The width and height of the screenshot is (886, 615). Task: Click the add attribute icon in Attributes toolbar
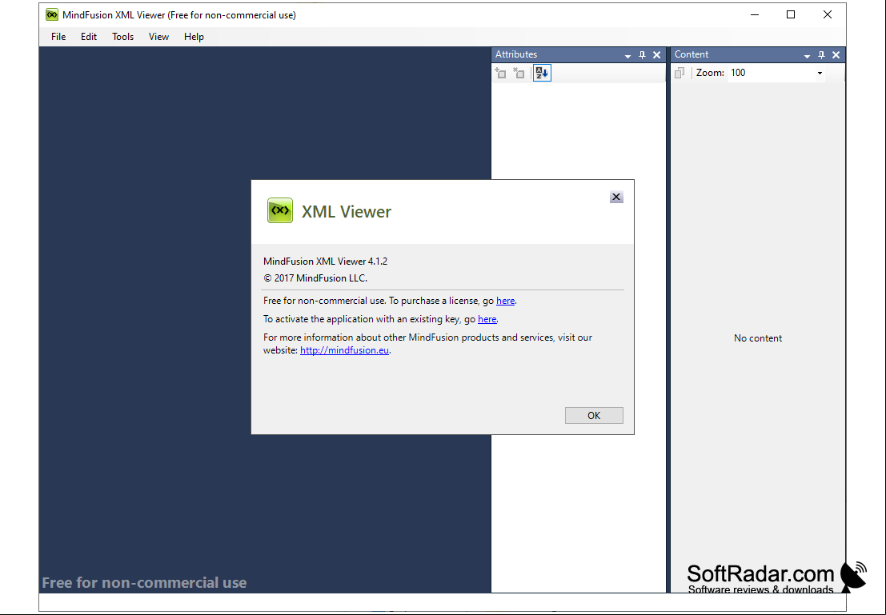click(501, 73)
